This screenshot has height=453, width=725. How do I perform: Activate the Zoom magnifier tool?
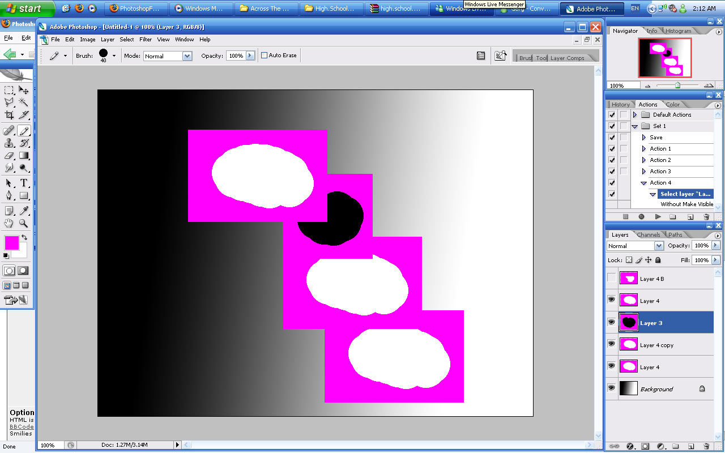[24, 223]
